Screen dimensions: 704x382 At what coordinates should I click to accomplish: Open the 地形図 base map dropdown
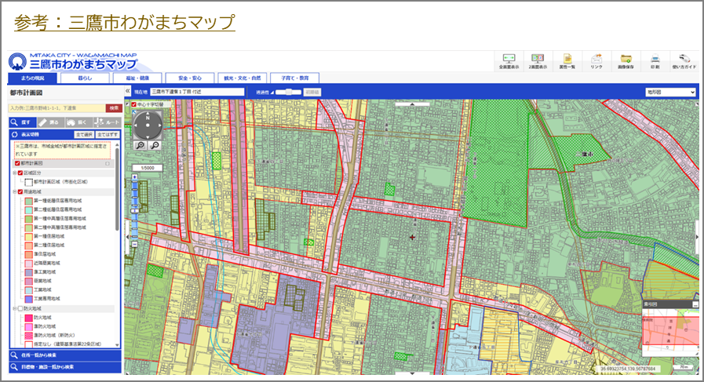(670, 92)
